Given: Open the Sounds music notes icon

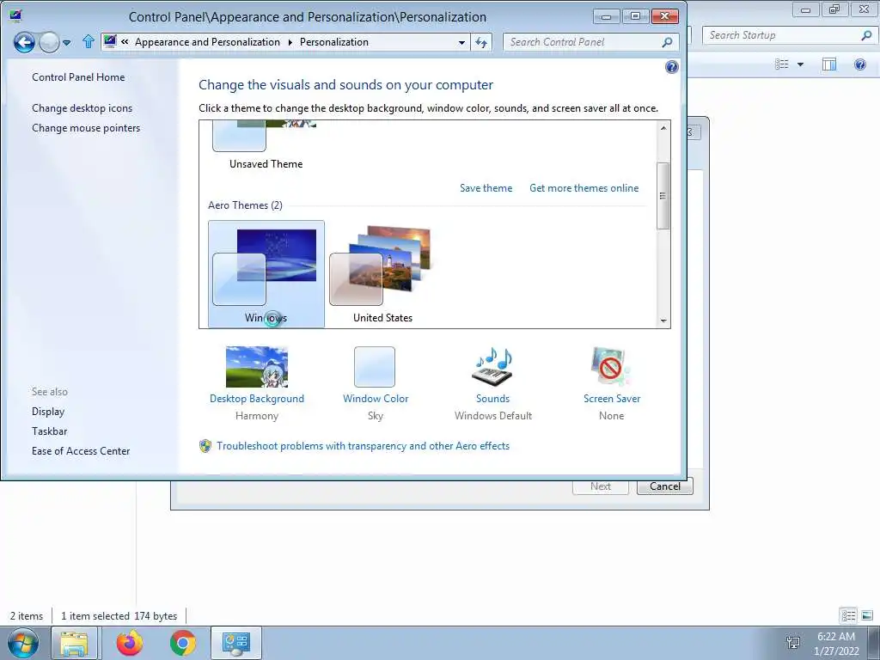Looking at the screenshot, I should click(x=492, y=366).
